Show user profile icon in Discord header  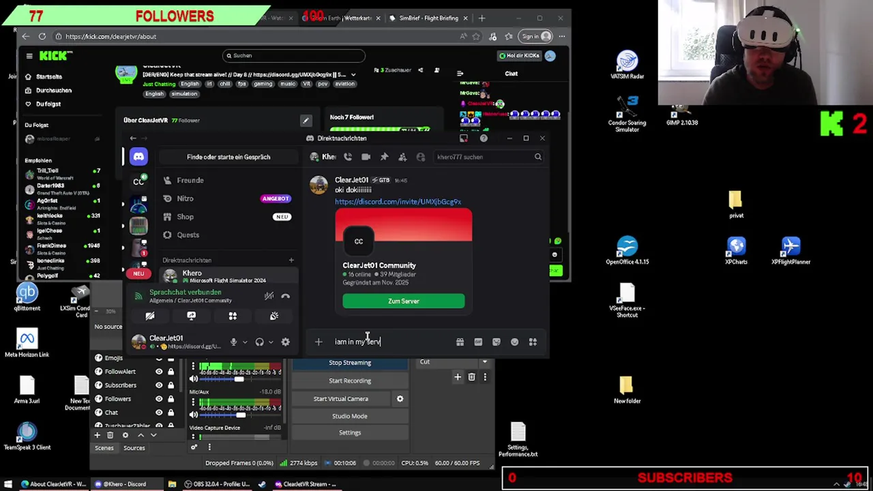(x=421, y=157)
